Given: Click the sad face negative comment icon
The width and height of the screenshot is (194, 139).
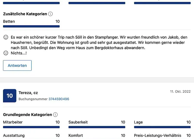Looking at the screenshot, I should coord(6,53).
